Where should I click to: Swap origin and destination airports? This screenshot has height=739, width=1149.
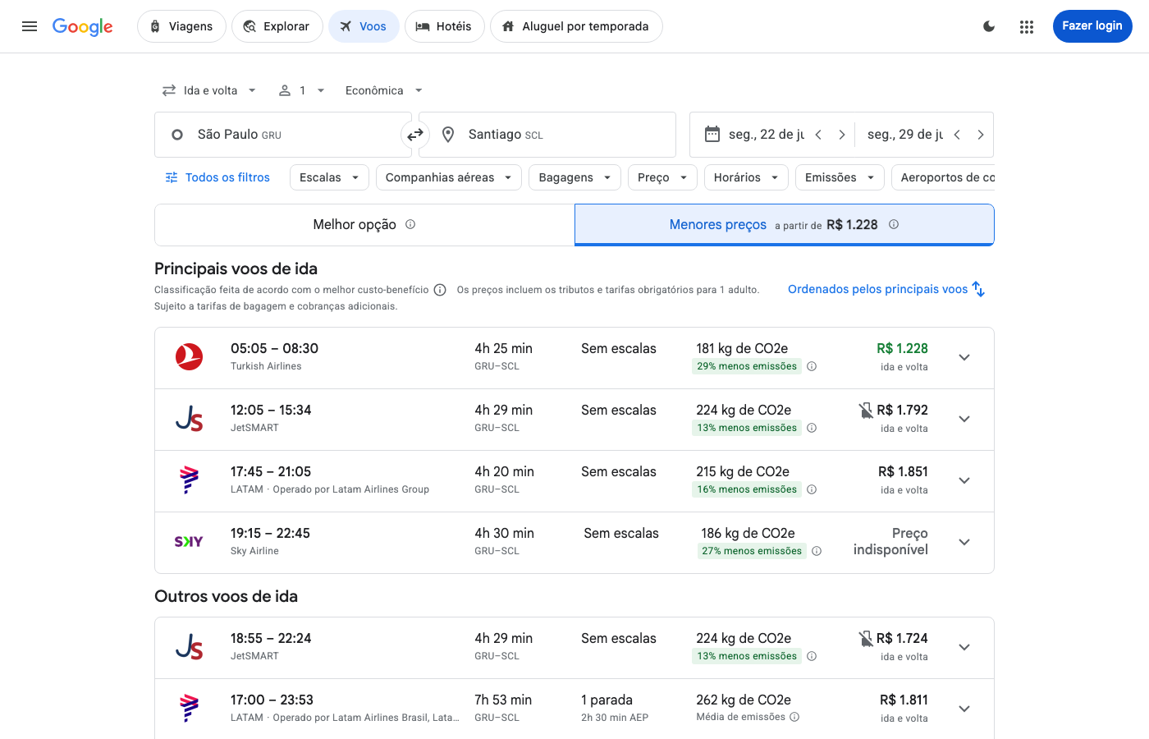[415, 135]
